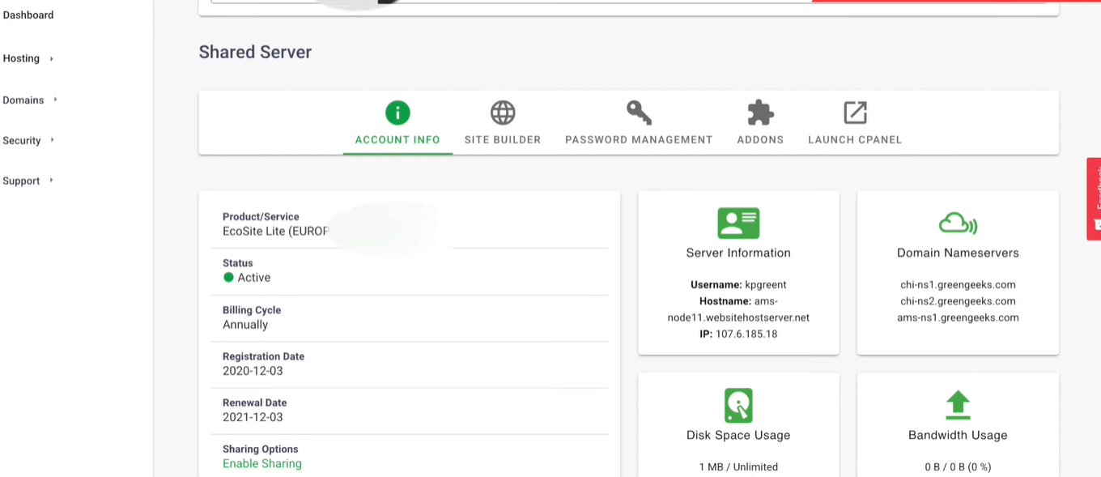The width and height of the screenshot is (1101, 477).
Task: Click the Site Builder globe icon
Action: [503, 113]
